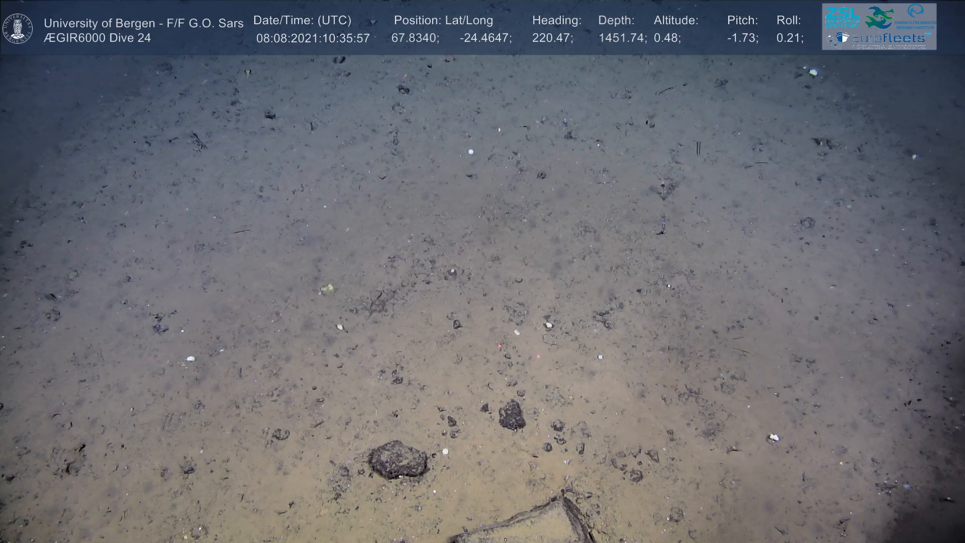Click the Marine & Freshwater Research Institute logo
The image size is (965, 543).
coord(916,16)
